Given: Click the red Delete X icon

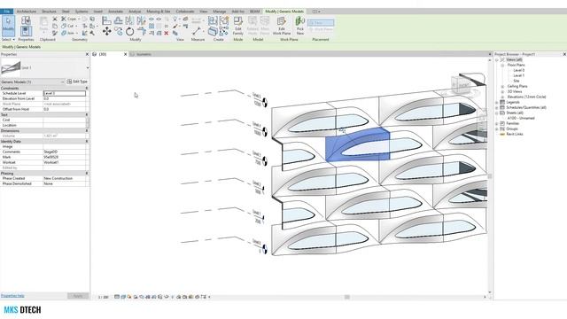Looking at the screenshot, I should point(167,34).
